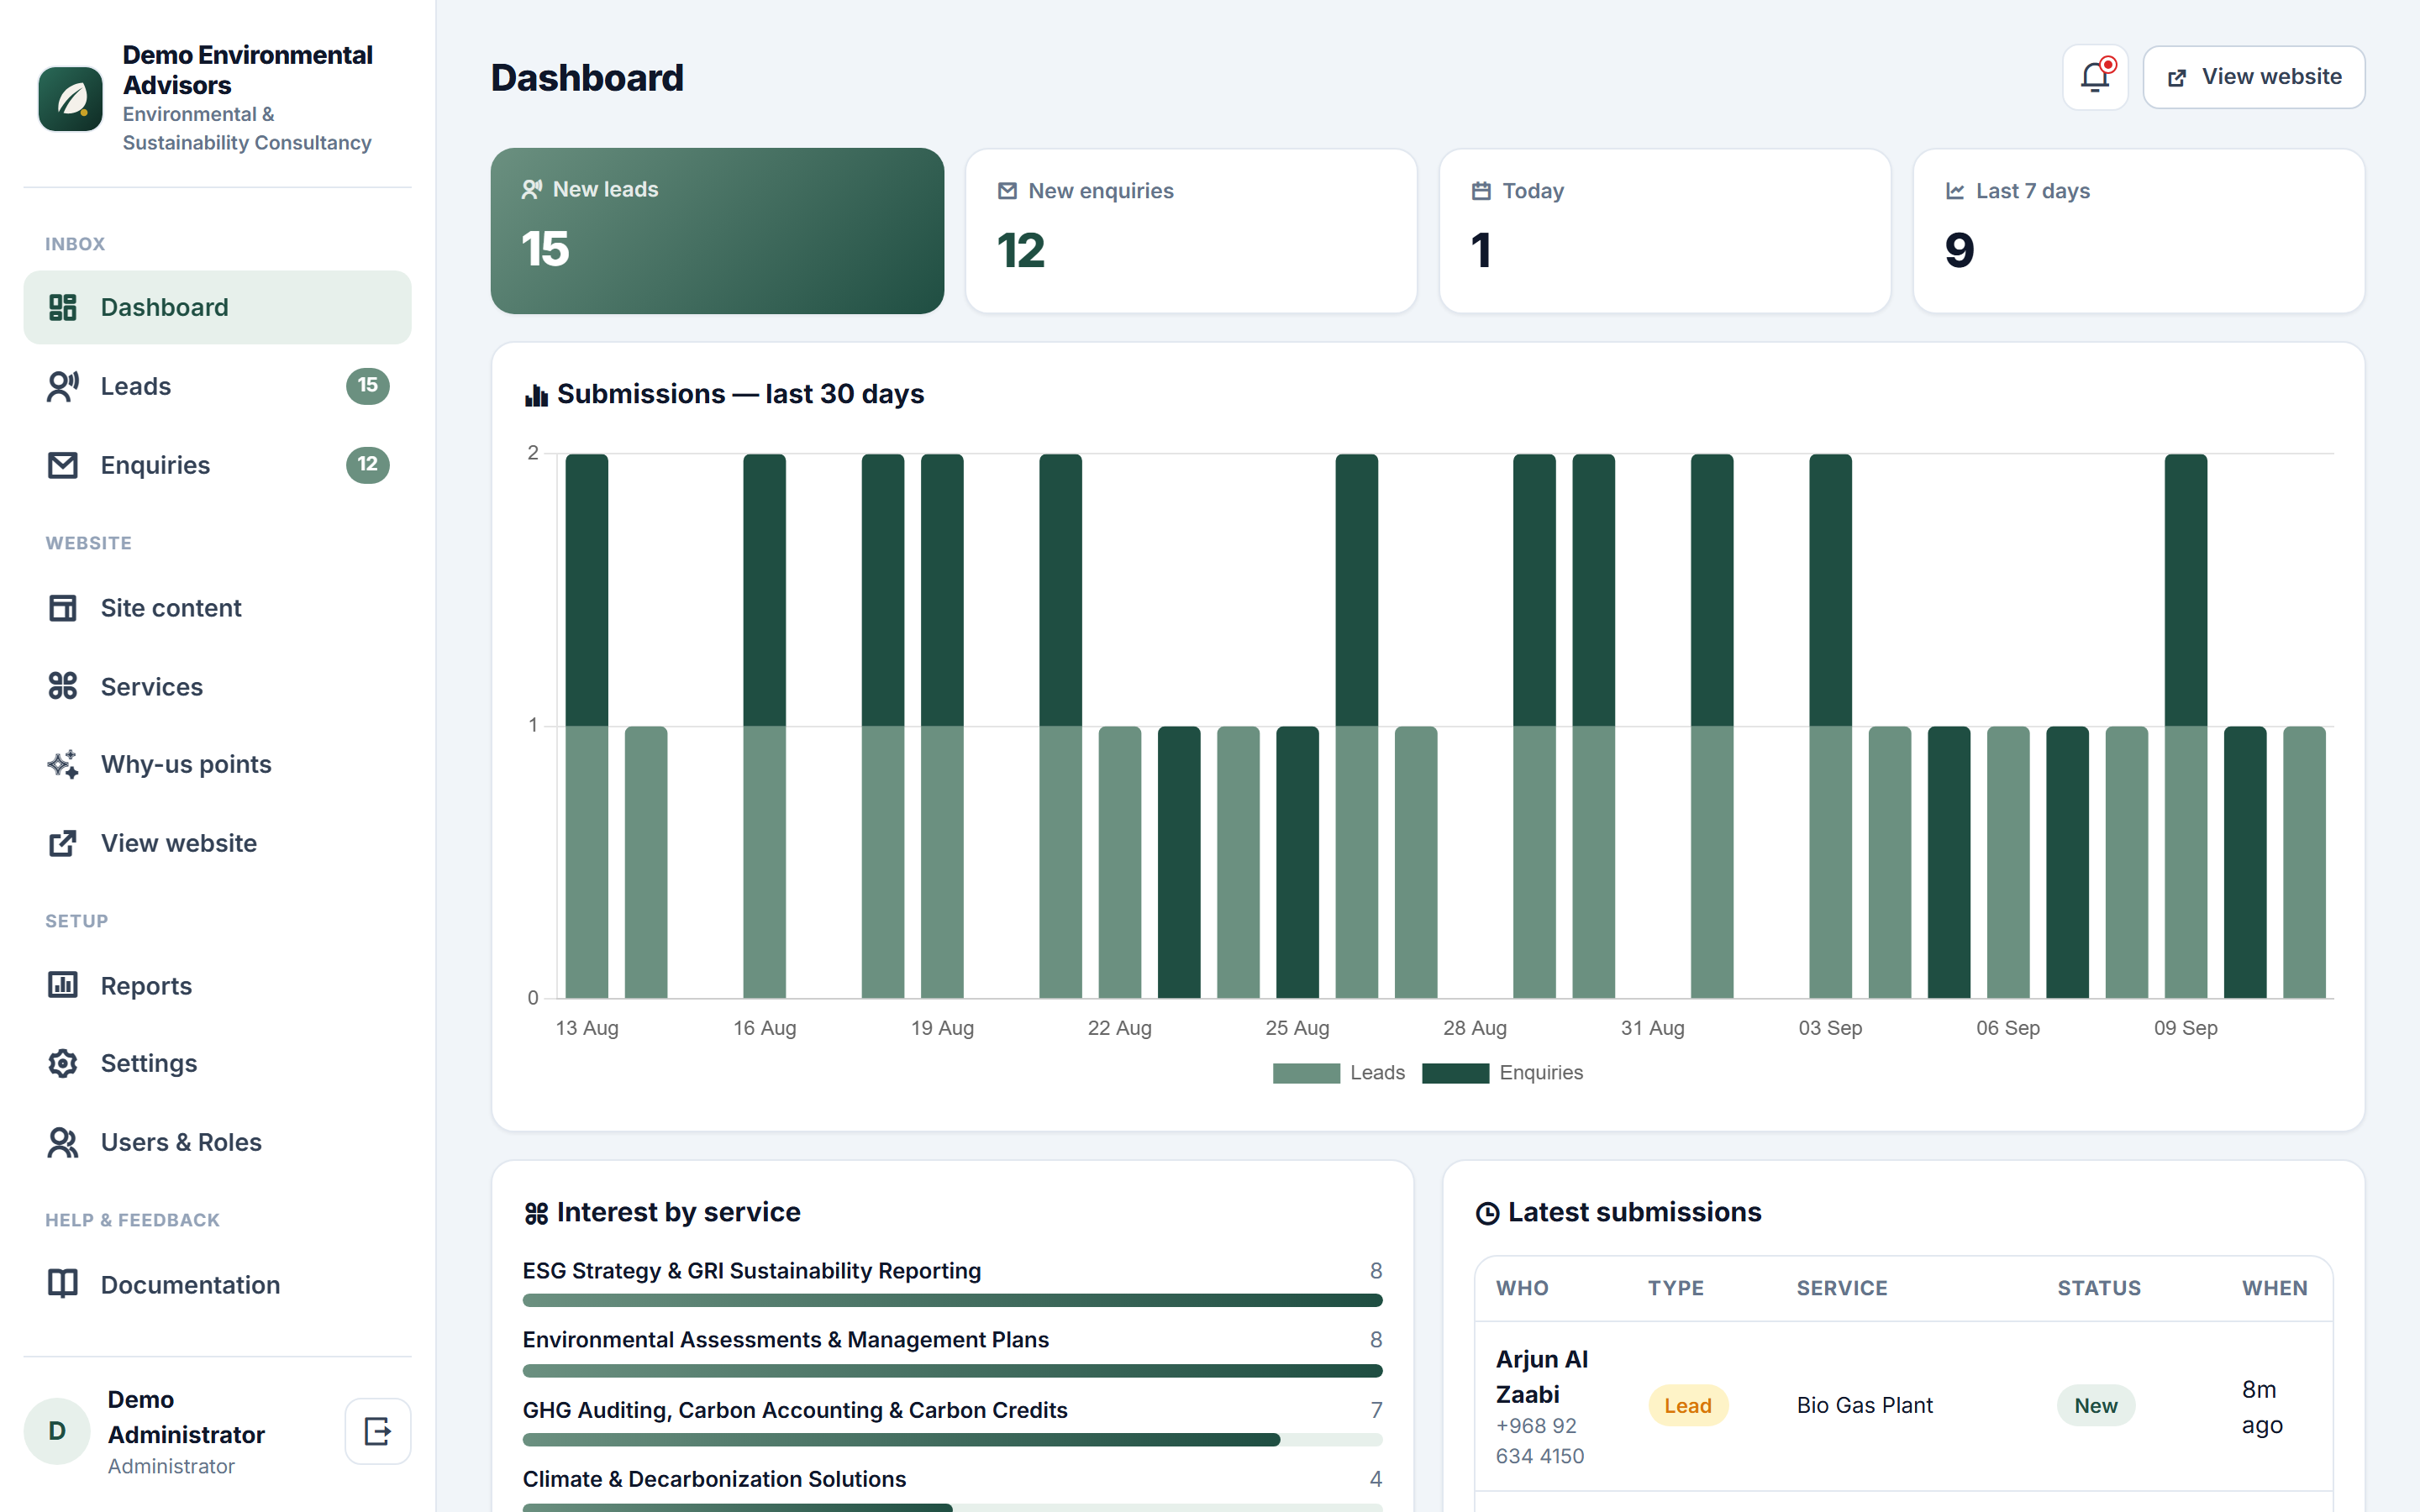Click the Dashboard grid icon in sidebar
This screenshot has height=1512, width=2420.
(x=63, y=307)
